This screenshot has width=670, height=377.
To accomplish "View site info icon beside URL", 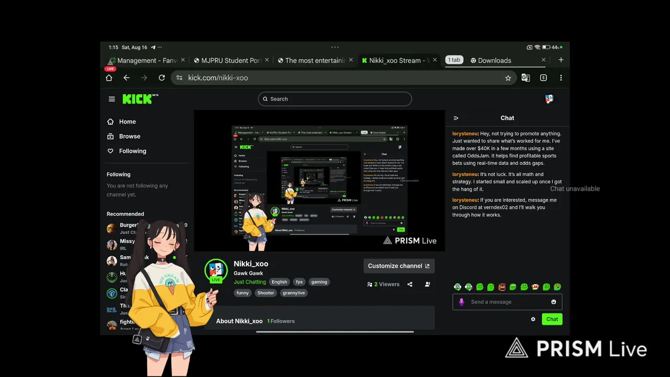I will [x=179, y=77].
